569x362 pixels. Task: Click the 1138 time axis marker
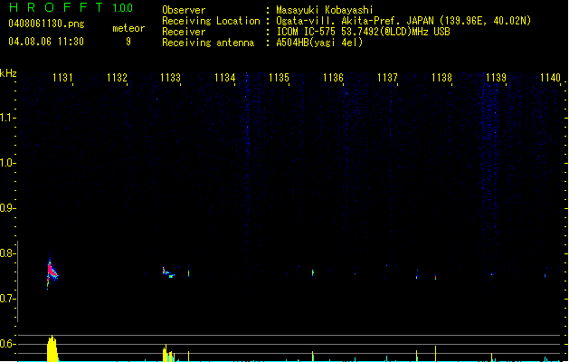click(x=441, y=78)
